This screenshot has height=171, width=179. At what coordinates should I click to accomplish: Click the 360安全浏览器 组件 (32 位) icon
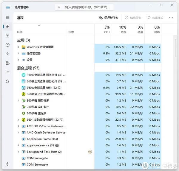click(24, 88)
